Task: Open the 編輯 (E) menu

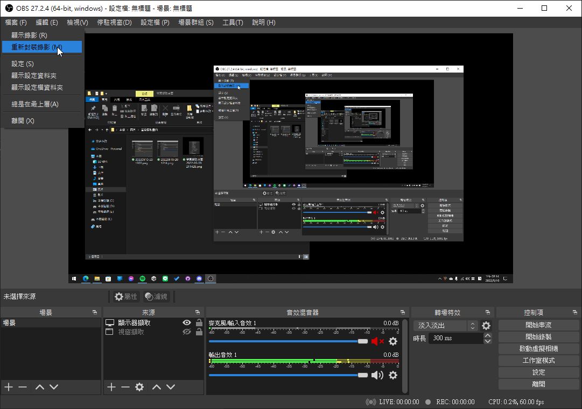Action: pyautogui.click(x=47, y=23)
